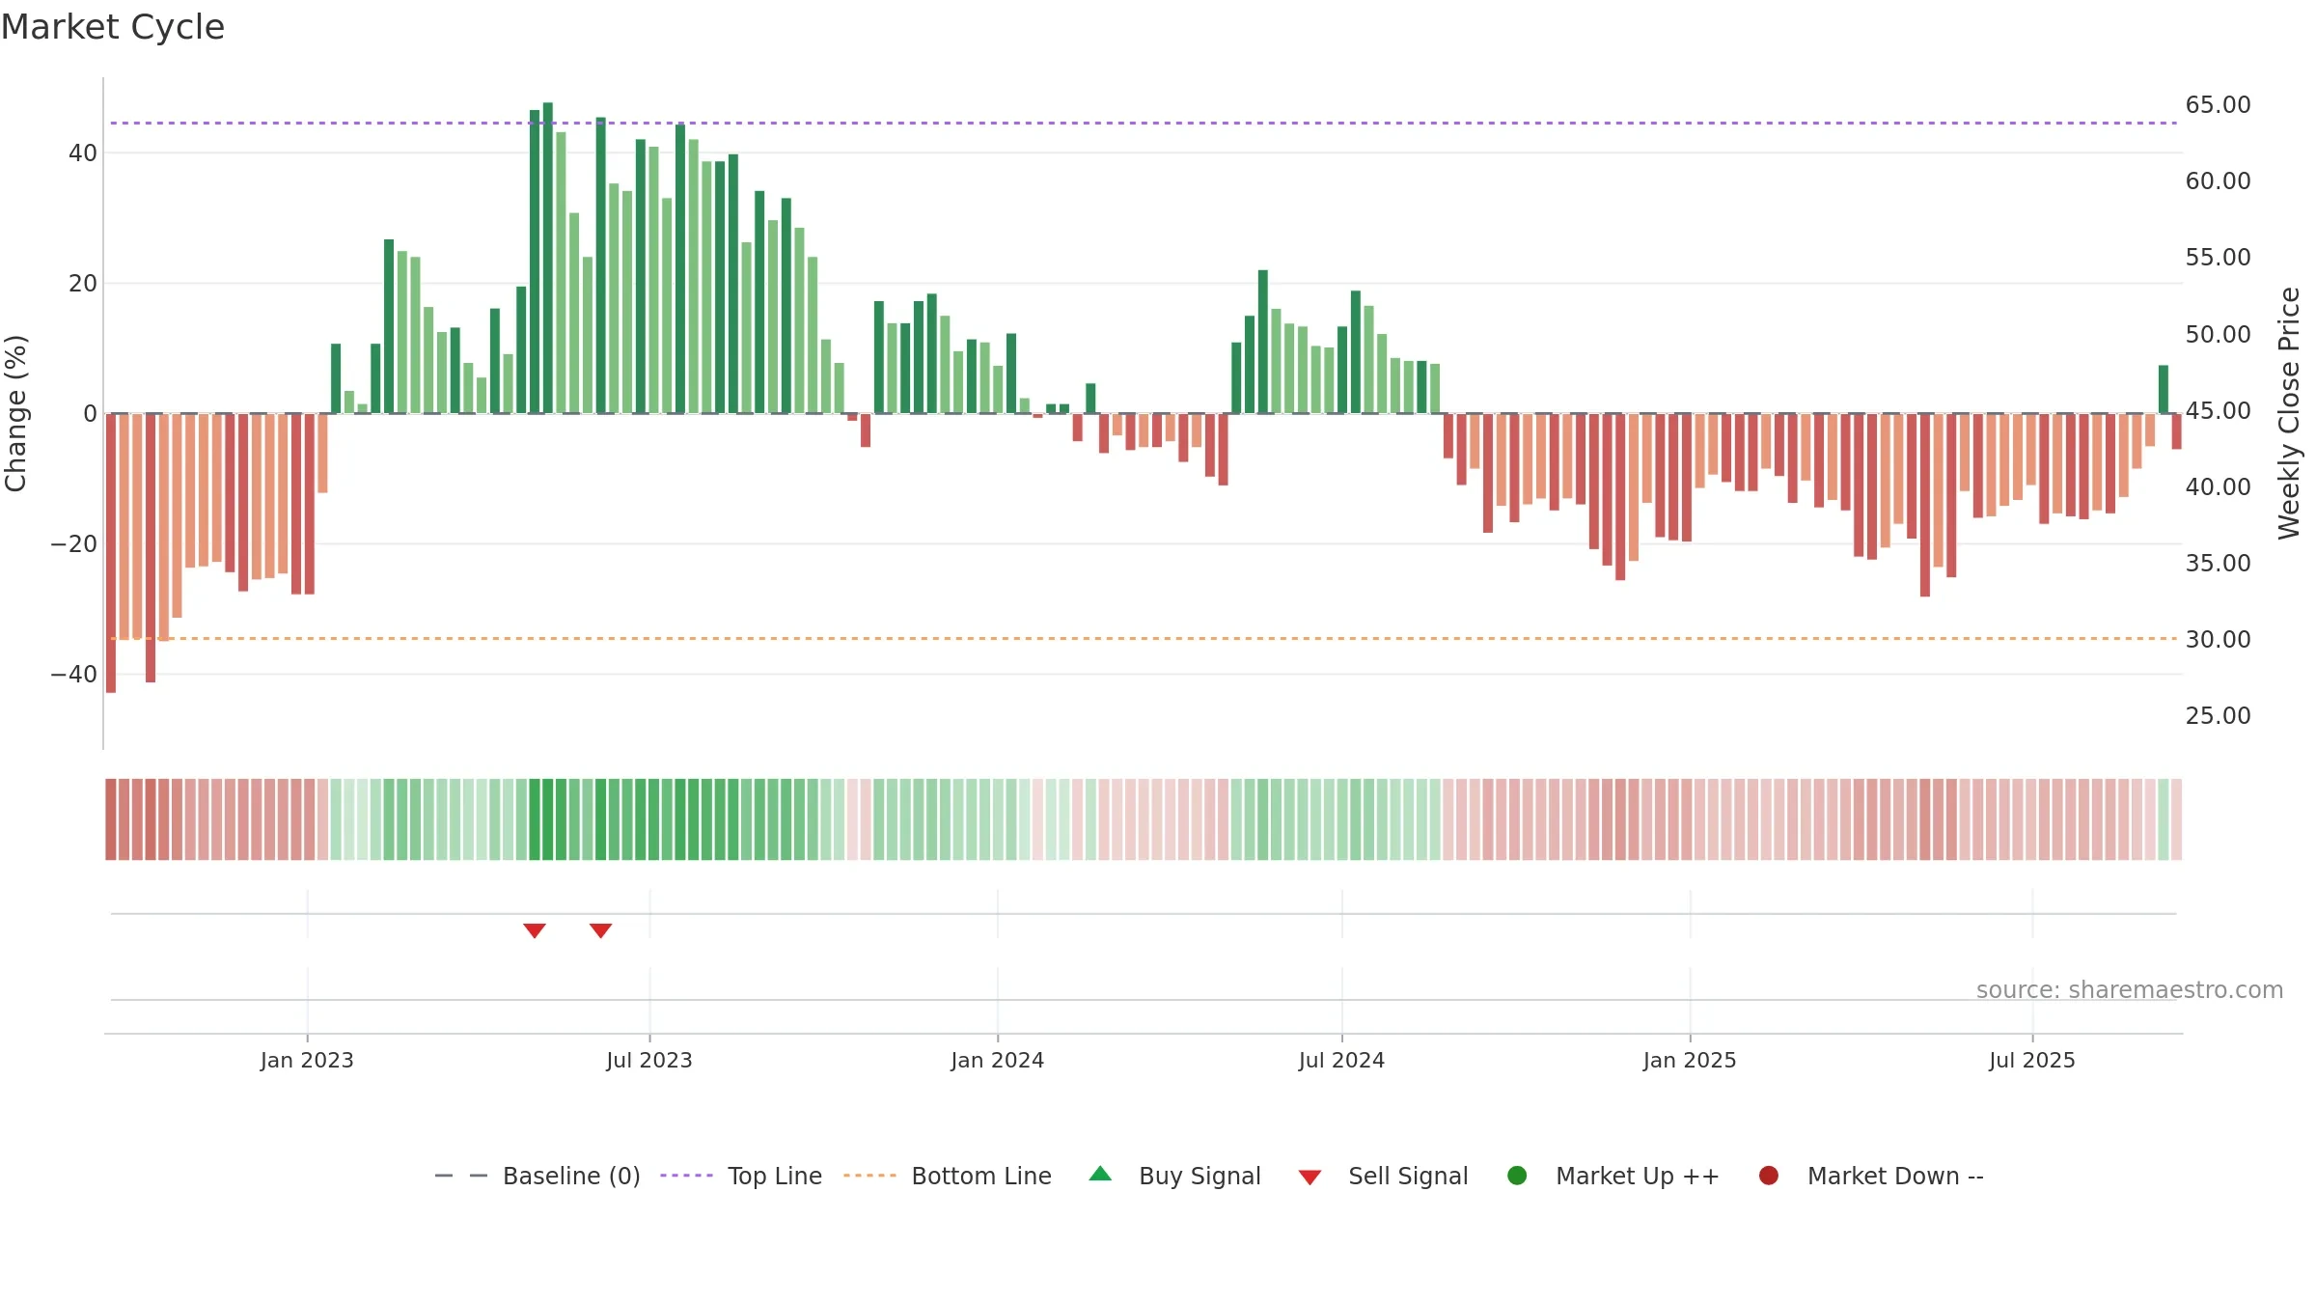Open the source: sharemaestro.com text
The width and height of the screenshot is (2316, 1303).
click(2130, 990)
